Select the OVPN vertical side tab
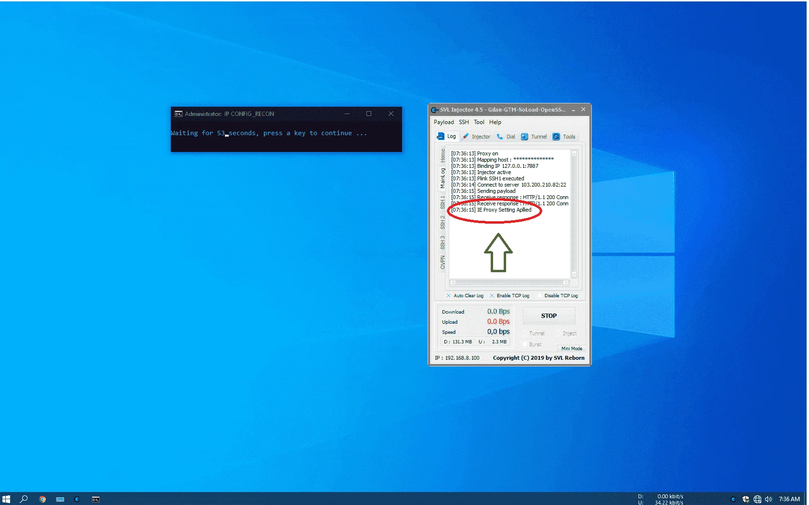This screenshot has width=809, height=505. (x=443, y=263)
